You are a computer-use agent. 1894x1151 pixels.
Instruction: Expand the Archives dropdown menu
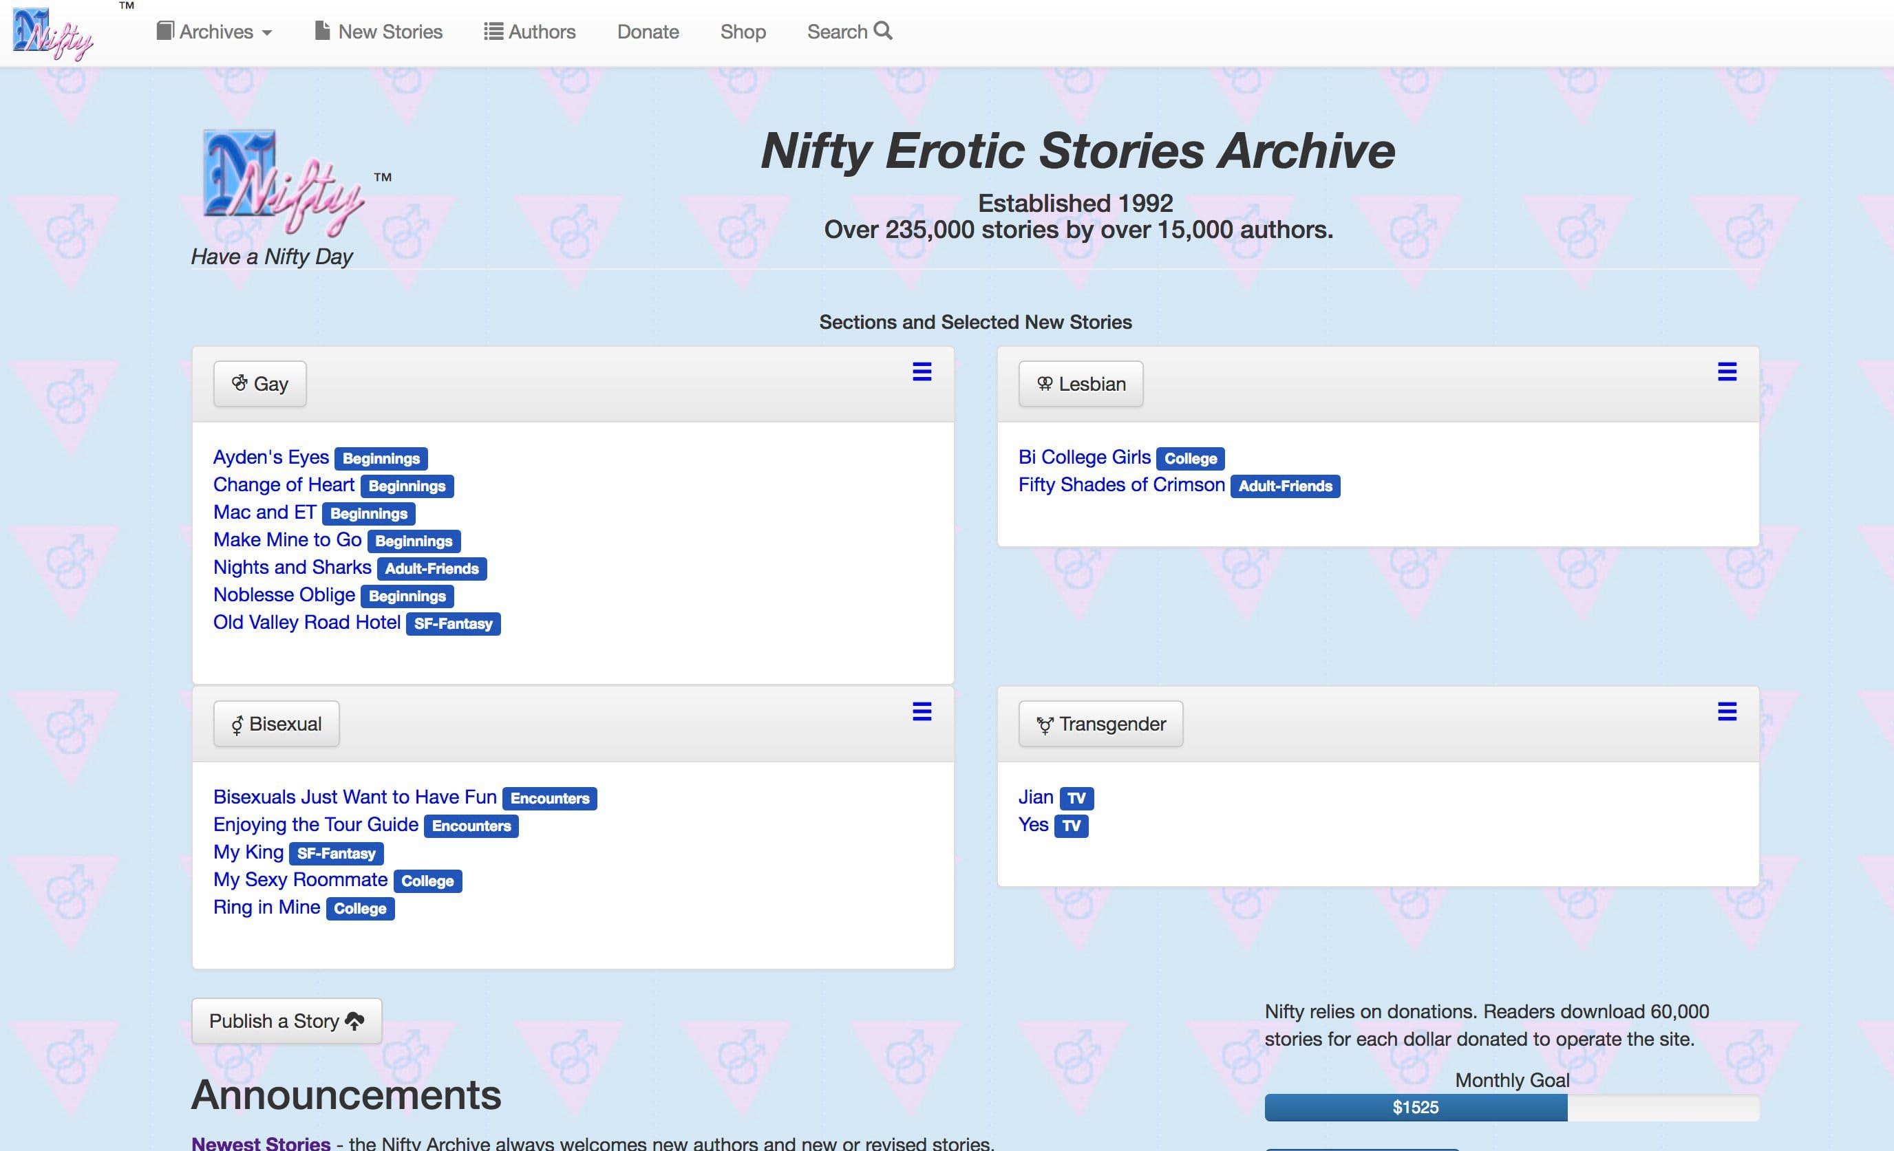coord(215,32)
